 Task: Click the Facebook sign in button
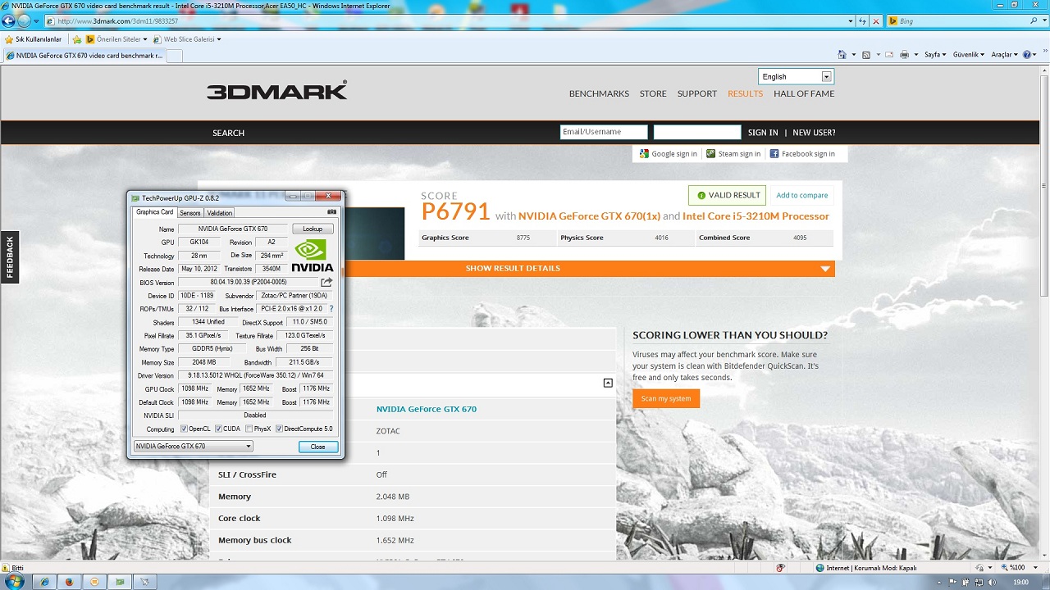(802, 154)
